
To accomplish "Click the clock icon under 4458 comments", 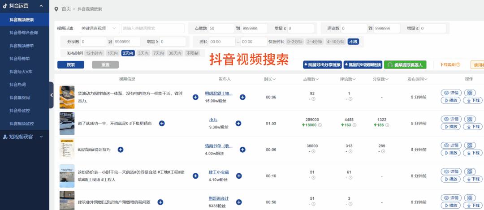I will click(x=354, y=125).
